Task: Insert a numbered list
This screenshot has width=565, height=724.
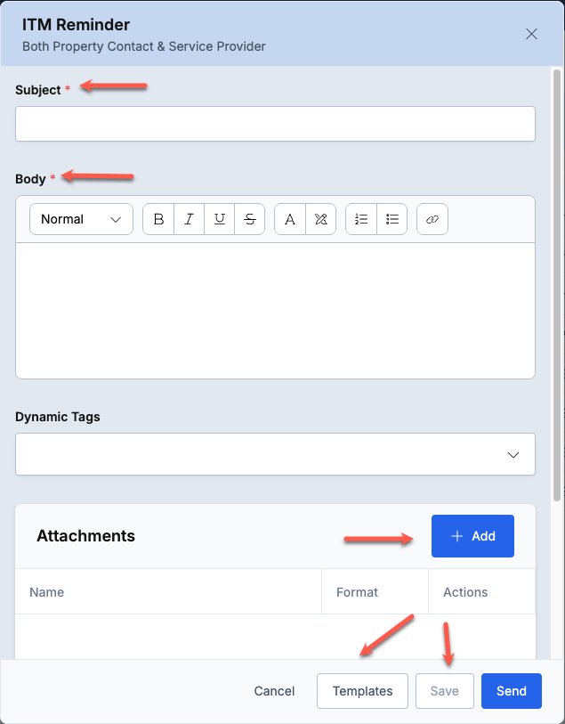Action: 361,219
